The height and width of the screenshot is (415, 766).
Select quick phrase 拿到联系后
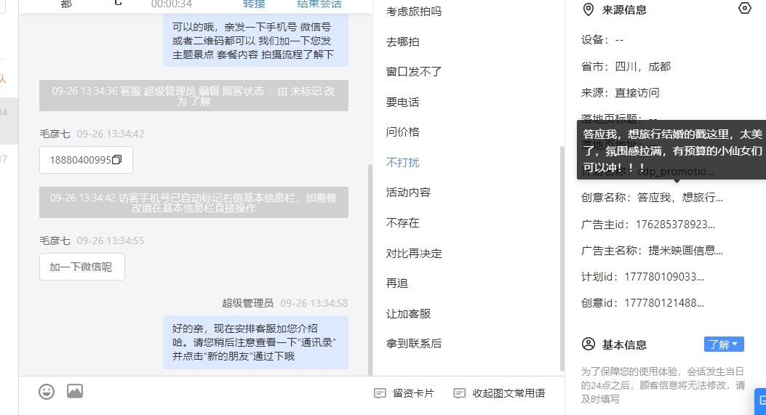(413, 344)
